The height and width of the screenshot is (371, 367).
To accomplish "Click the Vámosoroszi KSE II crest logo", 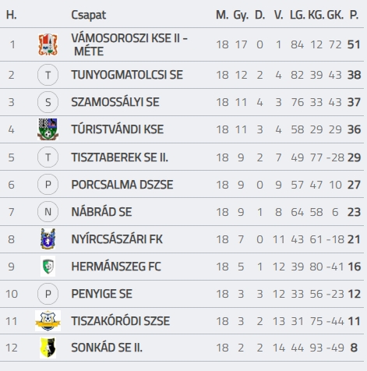I will click(48, 44).
